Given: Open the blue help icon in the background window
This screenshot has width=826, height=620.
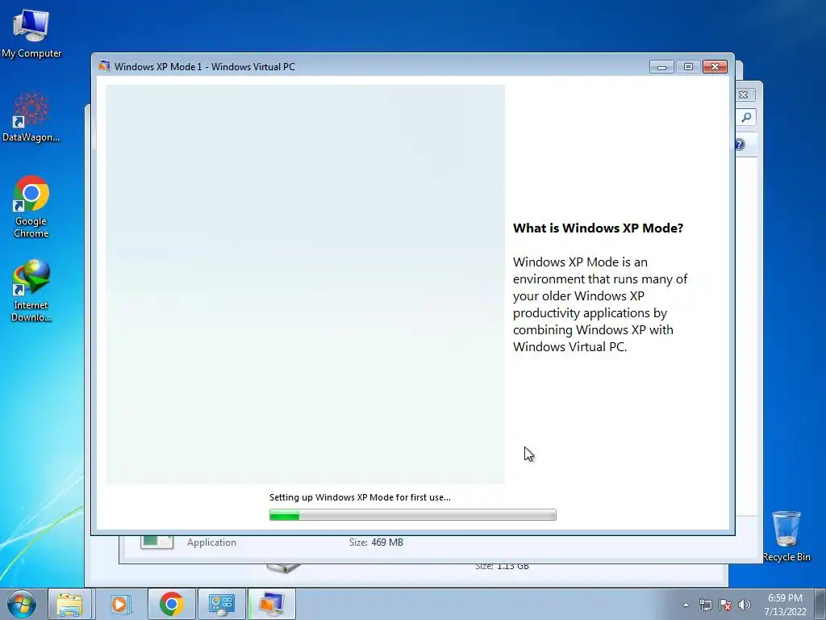Looking at the screenshot, I should coord(740,145).
